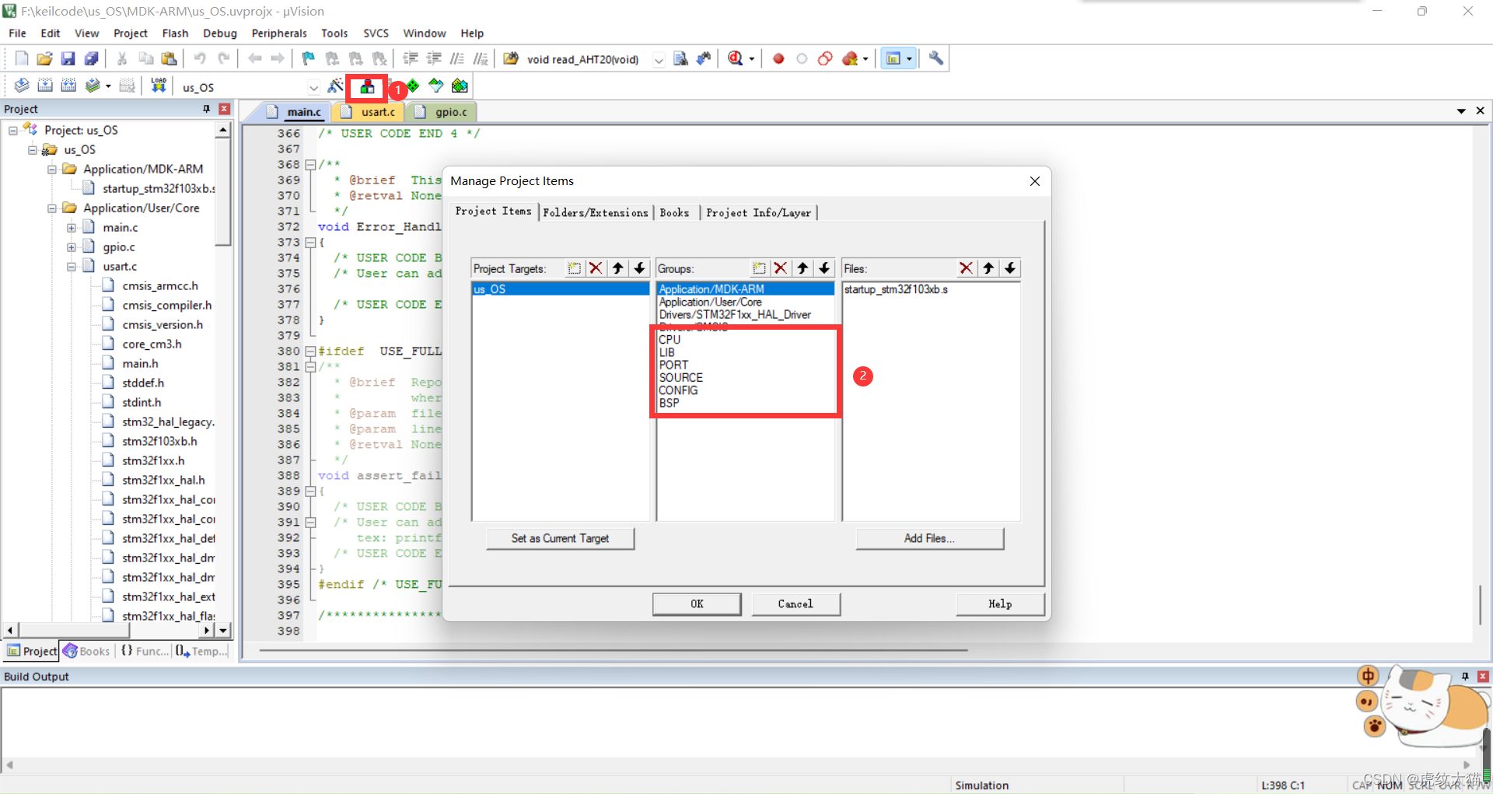Click the LOAD download-to-flash icon
The width and height of the screenshot is (1493, 794).
coord(159,86)
